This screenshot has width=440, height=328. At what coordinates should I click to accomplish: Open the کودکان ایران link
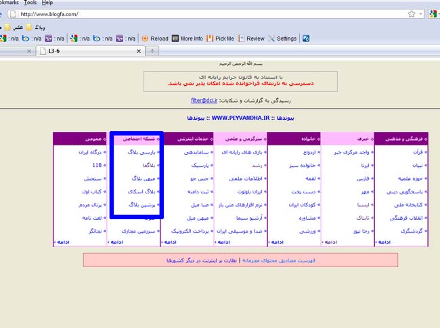pos(302,205)
